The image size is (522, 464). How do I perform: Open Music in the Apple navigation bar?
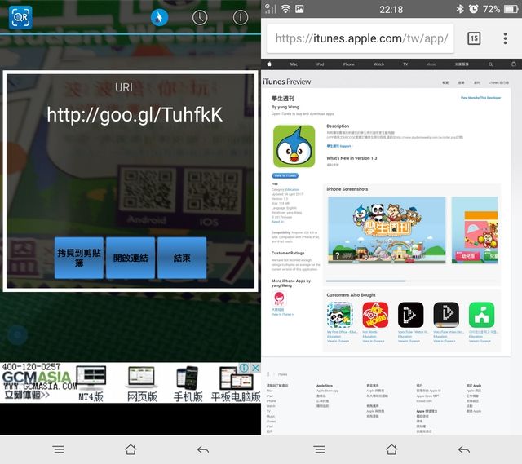pos(431,64)
